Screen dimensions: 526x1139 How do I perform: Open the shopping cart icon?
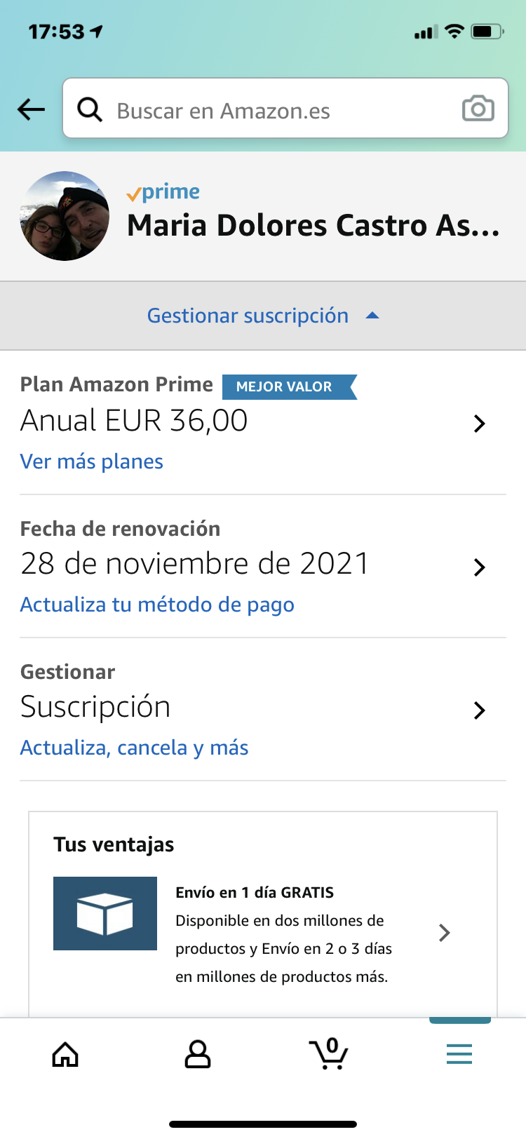click(x=328, y=1053)
